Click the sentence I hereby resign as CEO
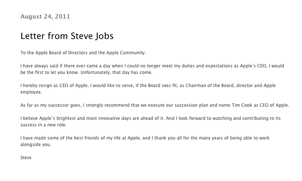This screenshot has height=181, width=302. 55,86
